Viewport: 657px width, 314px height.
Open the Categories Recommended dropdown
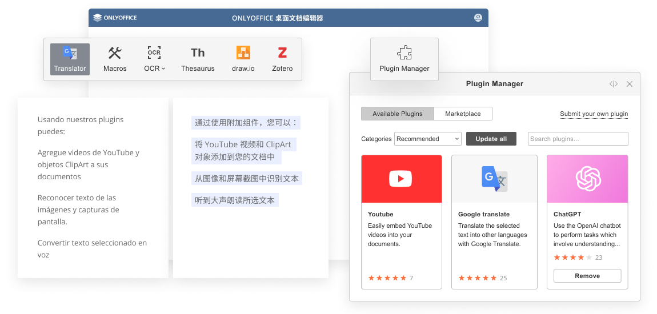point(428,139)
